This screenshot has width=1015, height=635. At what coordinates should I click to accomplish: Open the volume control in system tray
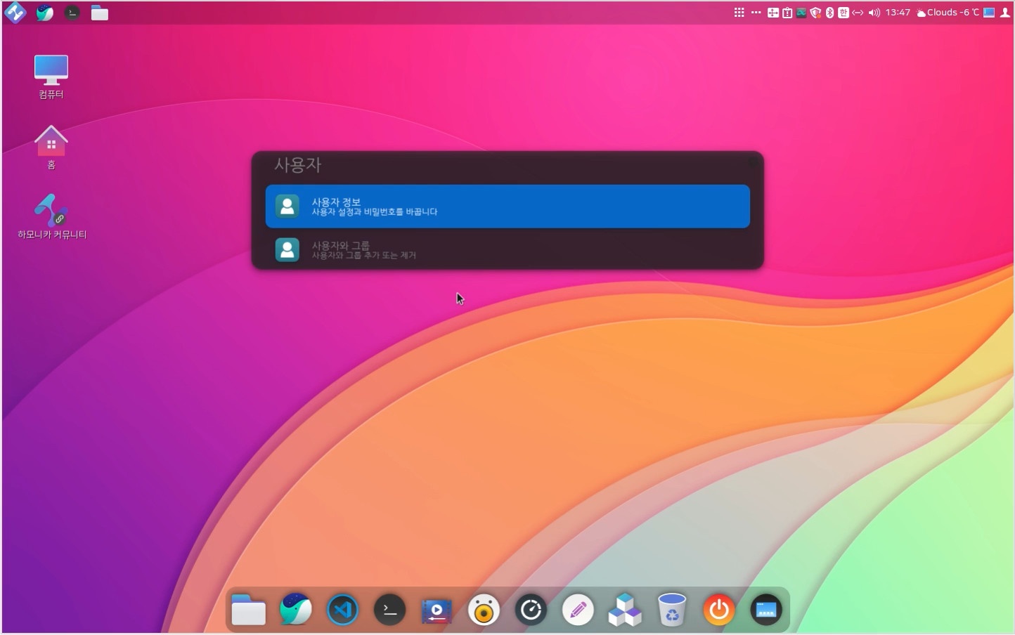click(874, 13)
